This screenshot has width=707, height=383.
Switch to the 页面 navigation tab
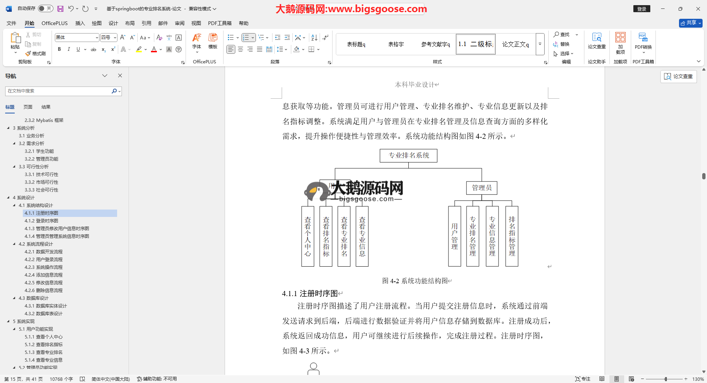(28, 107)
